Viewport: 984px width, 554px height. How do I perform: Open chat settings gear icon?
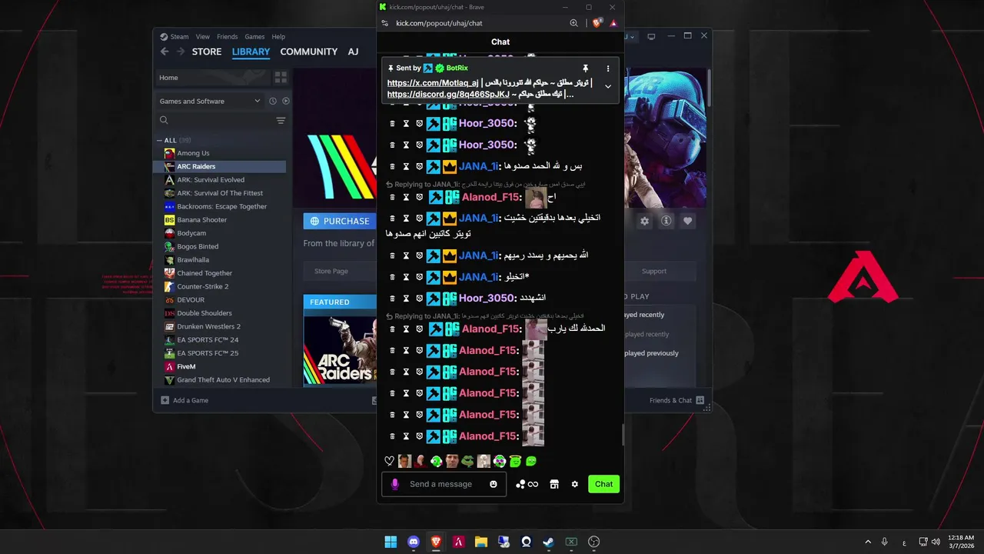click(574, 484)
